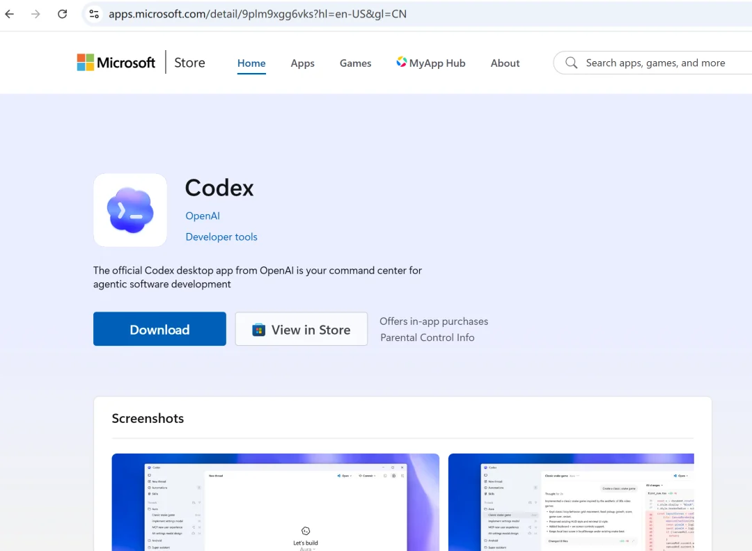Click the Download button
Image resolution: width=752 pixels, height=551 pixels.
coord(159,329)
